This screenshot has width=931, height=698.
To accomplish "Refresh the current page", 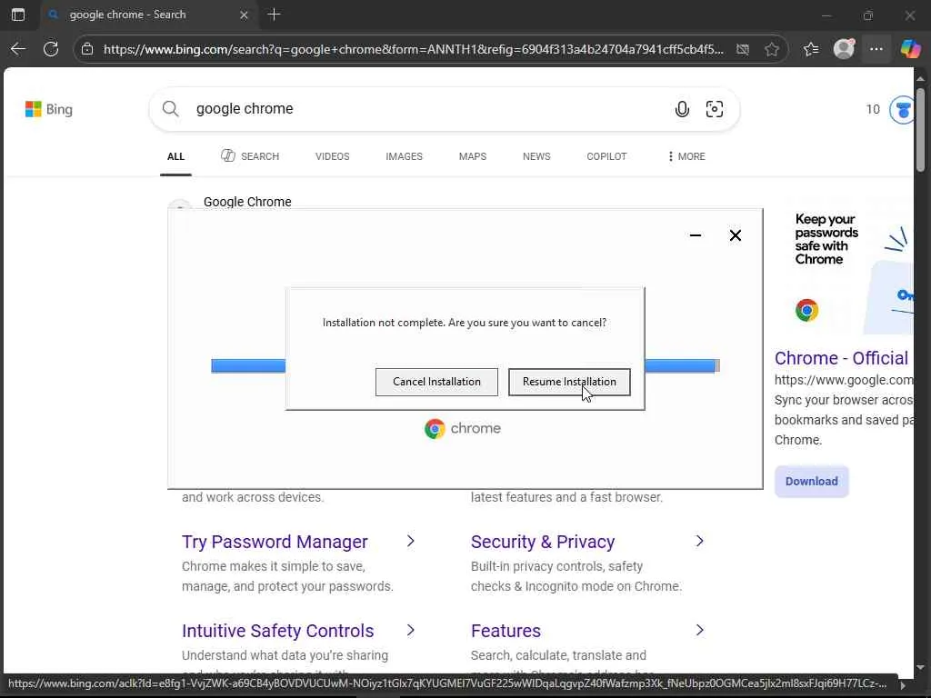I will [51, 49].
